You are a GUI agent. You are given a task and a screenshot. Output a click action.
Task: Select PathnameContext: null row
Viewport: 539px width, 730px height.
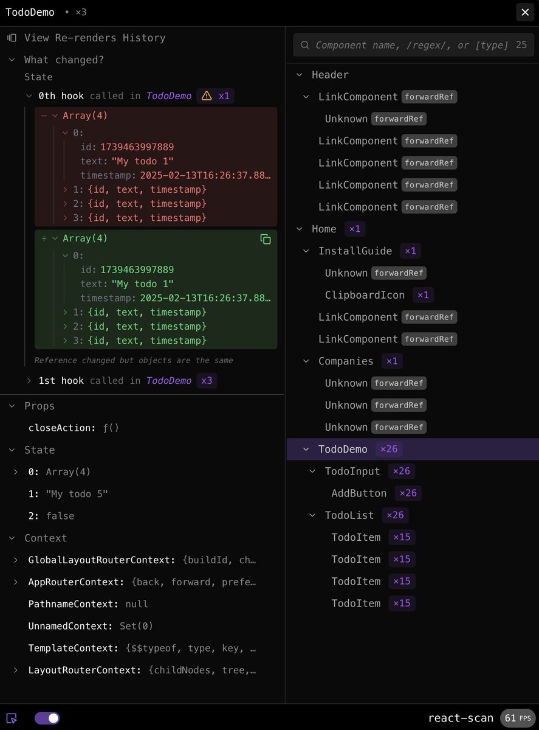[x=88, y=604]
